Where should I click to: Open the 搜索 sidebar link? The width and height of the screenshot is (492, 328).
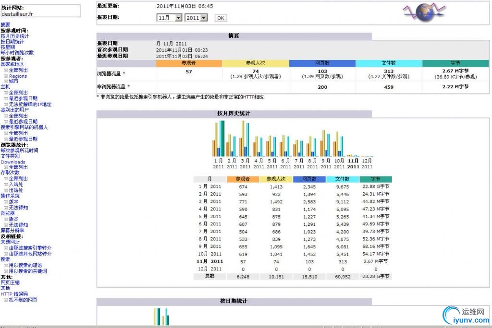(x=5, y=259)
